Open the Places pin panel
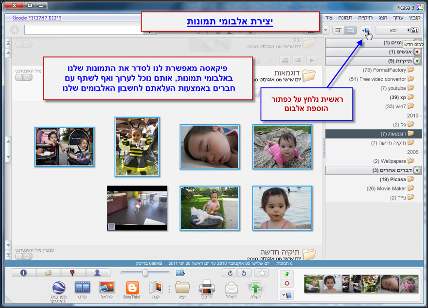The height and width of the screenshot is (308, 428). coord(72,273)
